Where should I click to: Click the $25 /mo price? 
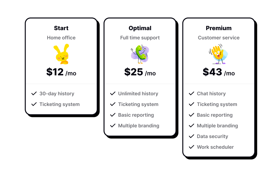pyautogui.click(x=140, y=72)
